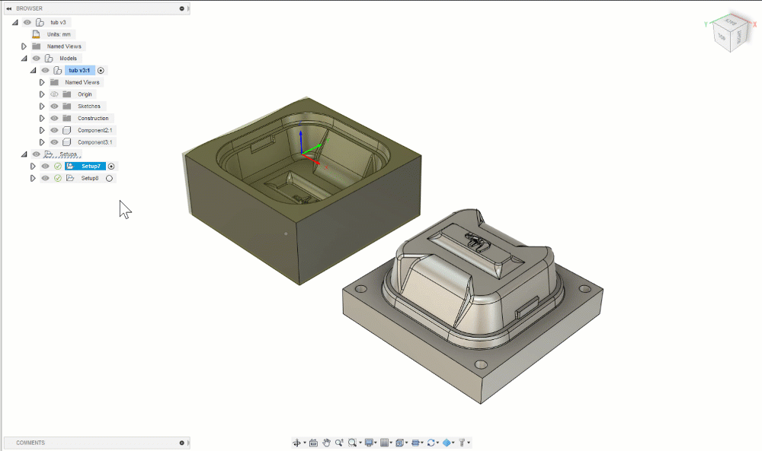Image resolution: width=762 pixels, height=451 pixels.
Task: Click the Setups label
Action: [68, 154]
